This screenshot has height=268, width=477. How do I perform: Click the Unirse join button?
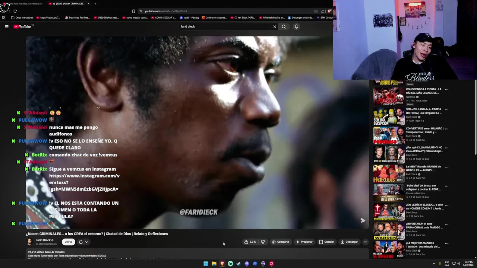point(69,242)
